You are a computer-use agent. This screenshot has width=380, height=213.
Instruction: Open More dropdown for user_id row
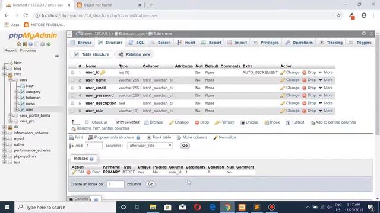pos(326,72)
